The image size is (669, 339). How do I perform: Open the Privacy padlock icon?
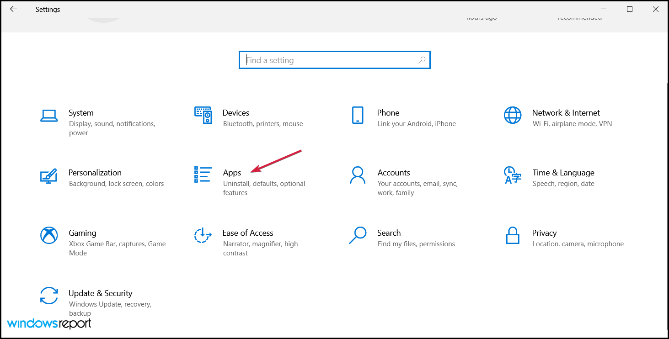(512, 235)
